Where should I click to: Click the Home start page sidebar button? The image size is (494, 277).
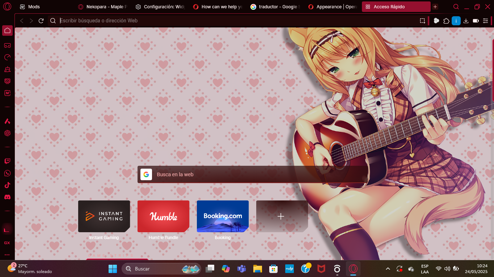point(7,30)
